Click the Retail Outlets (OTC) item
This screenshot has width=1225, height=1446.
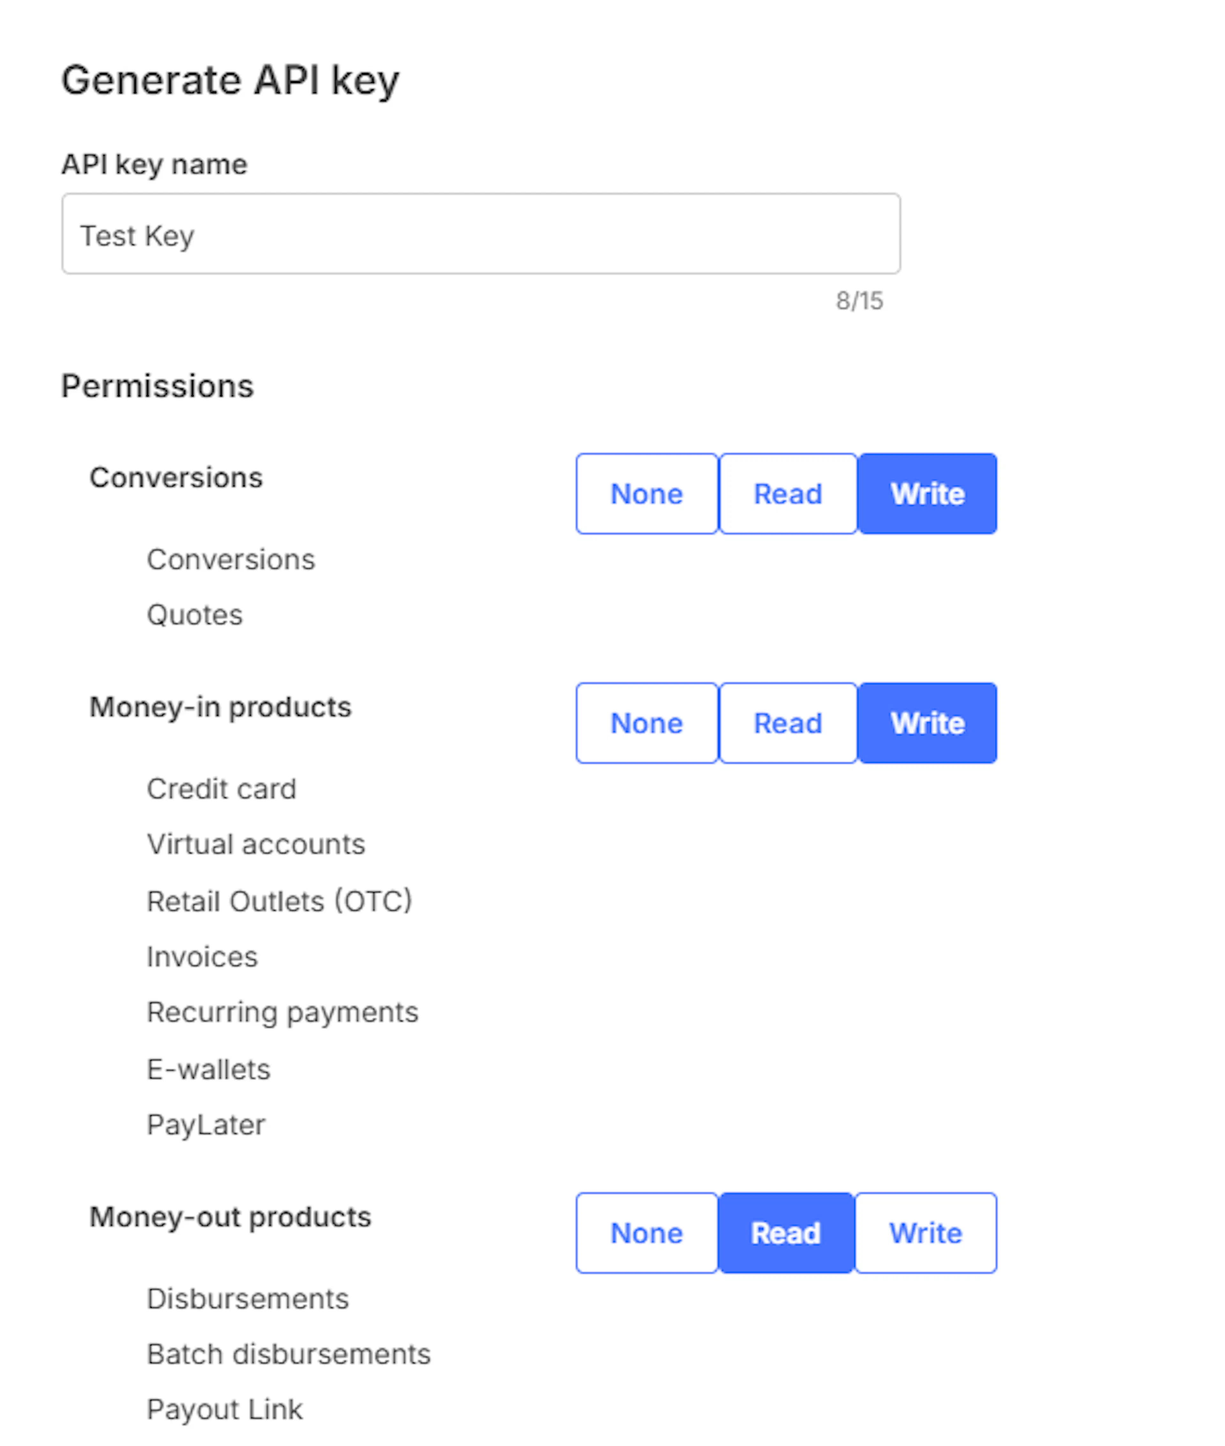pyautogui.click(x=279, y=901)
